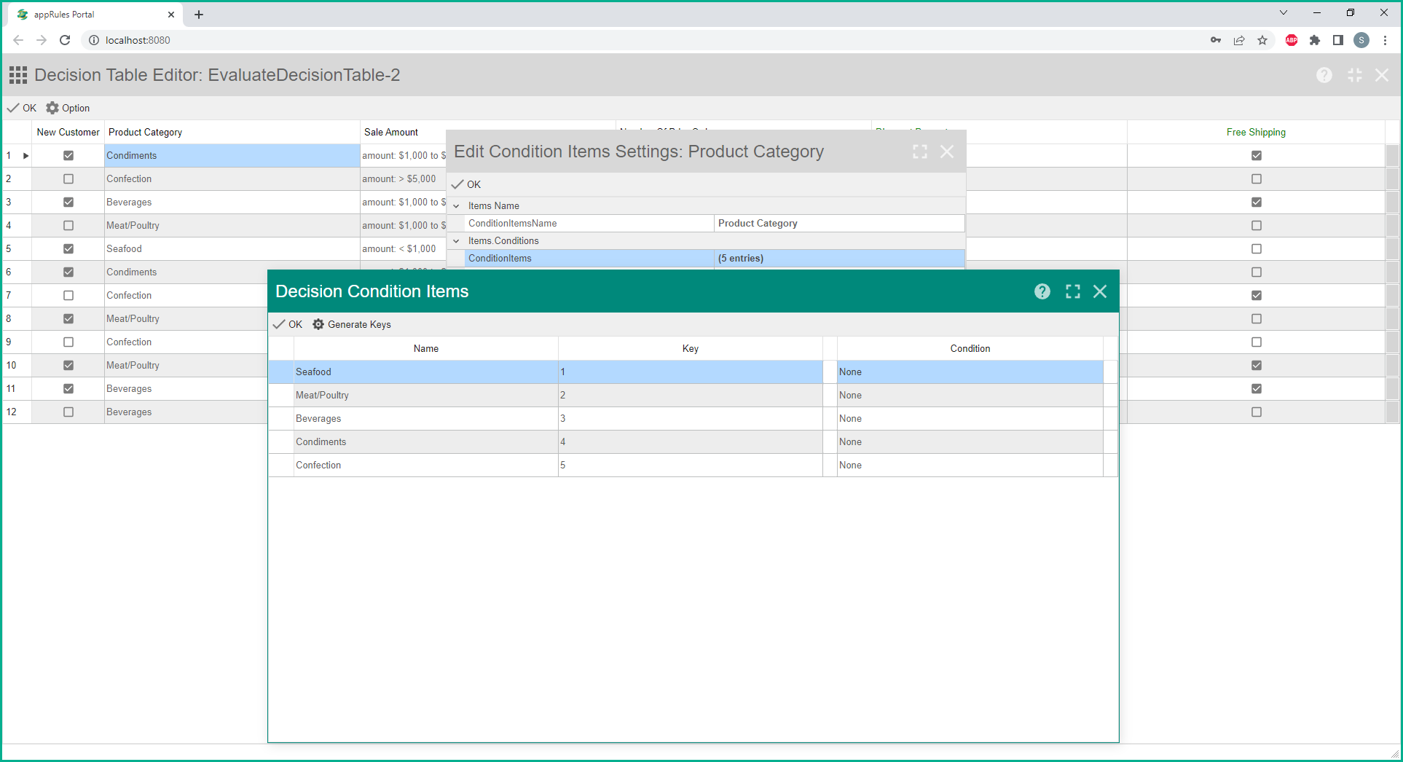Open help in the Decision Table Editor header

click(x=1324, y=75)
